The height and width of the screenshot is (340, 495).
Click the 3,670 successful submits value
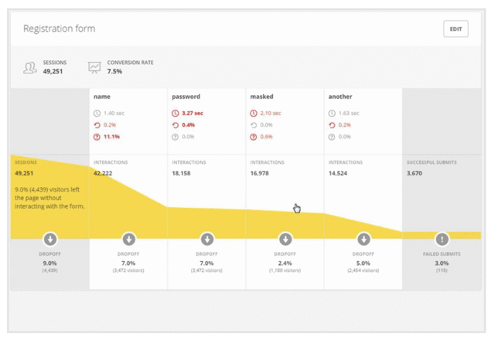(415, 173)
